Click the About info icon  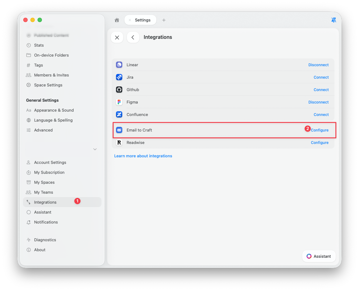pyautogui.click(x=29, y=250)
